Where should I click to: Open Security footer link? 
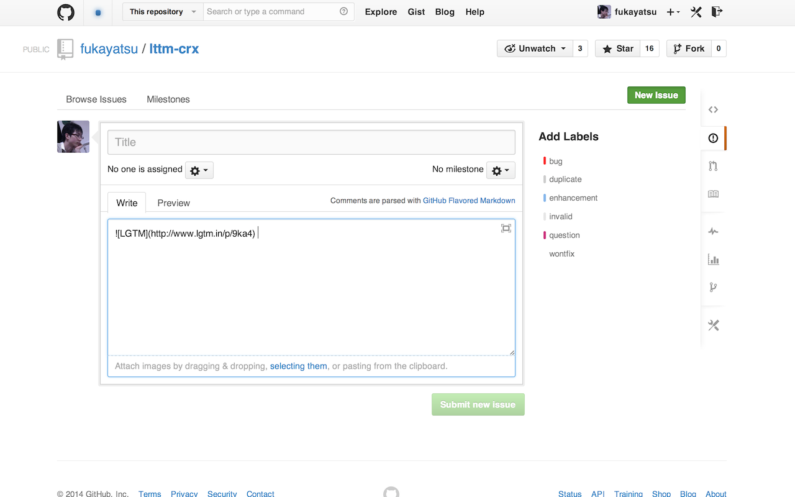[222, 494]
